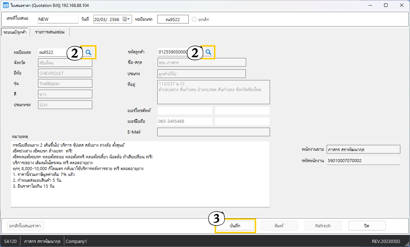Click the ยกเลิกใบเสนอราคา button

(26, 226)
